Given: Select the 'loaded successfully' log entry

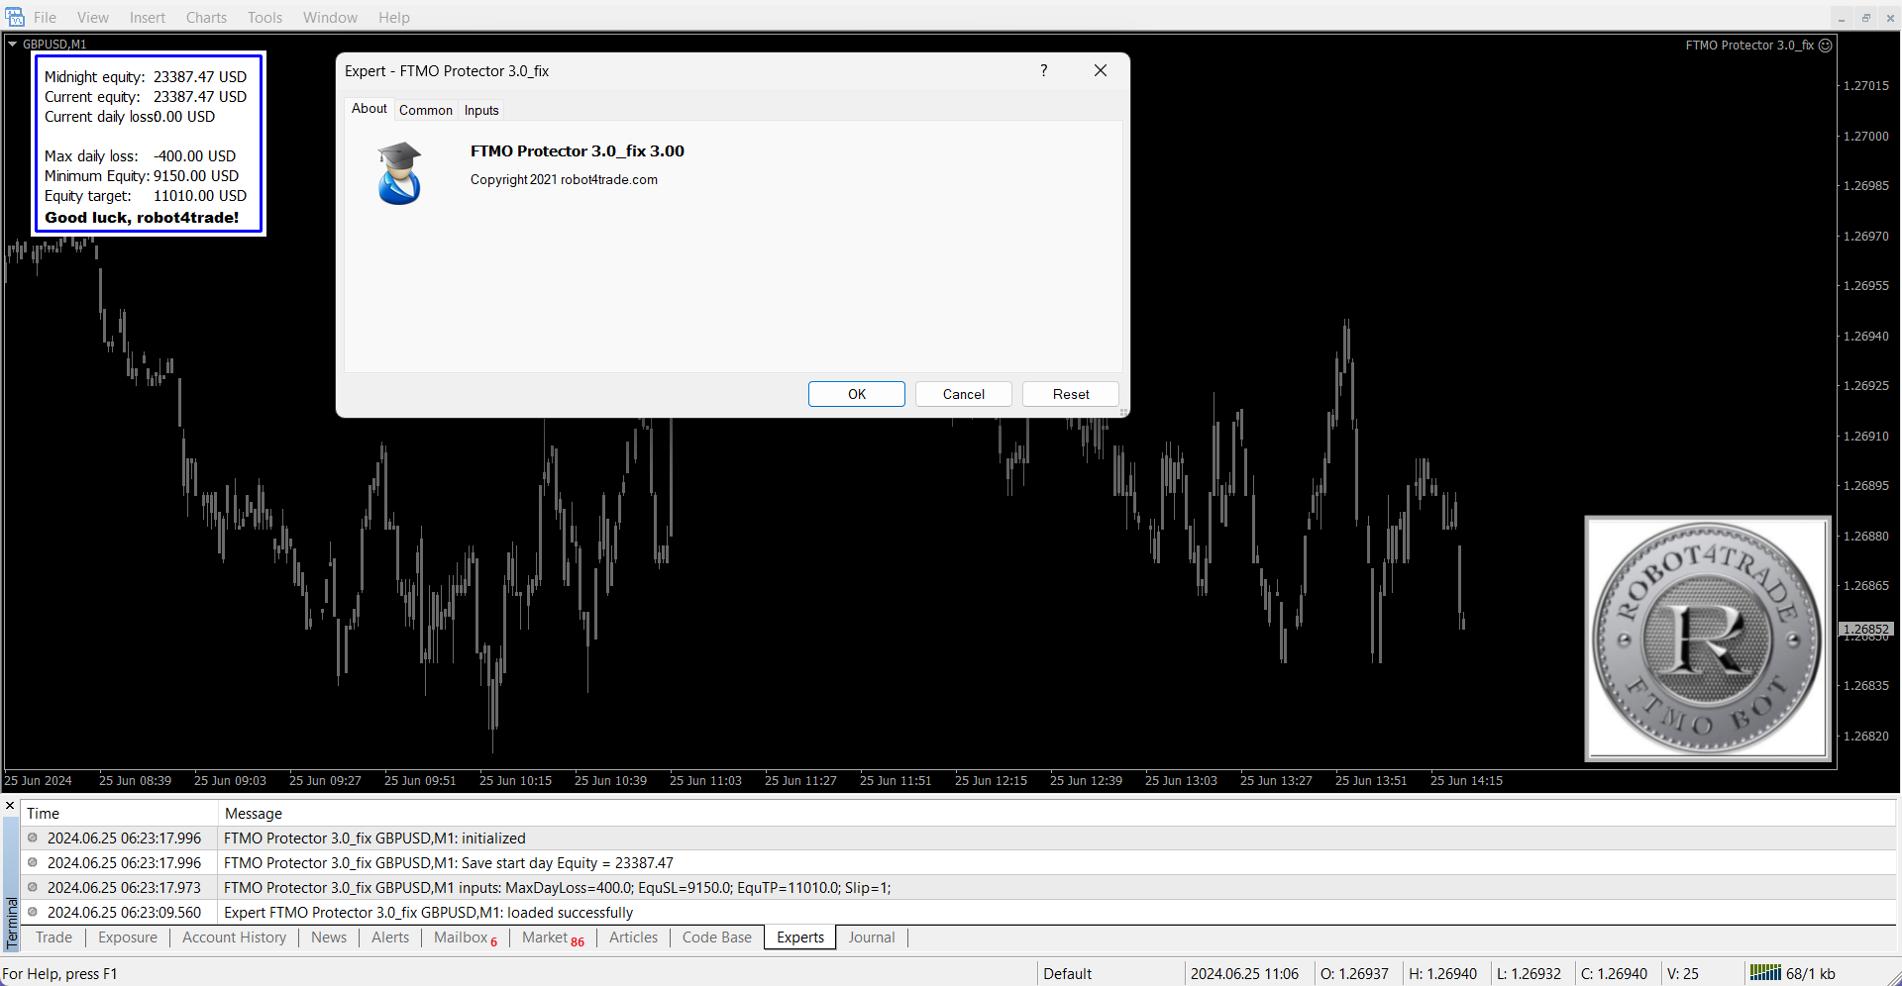Looking at the screenshot, I should [x=428, y=912].
